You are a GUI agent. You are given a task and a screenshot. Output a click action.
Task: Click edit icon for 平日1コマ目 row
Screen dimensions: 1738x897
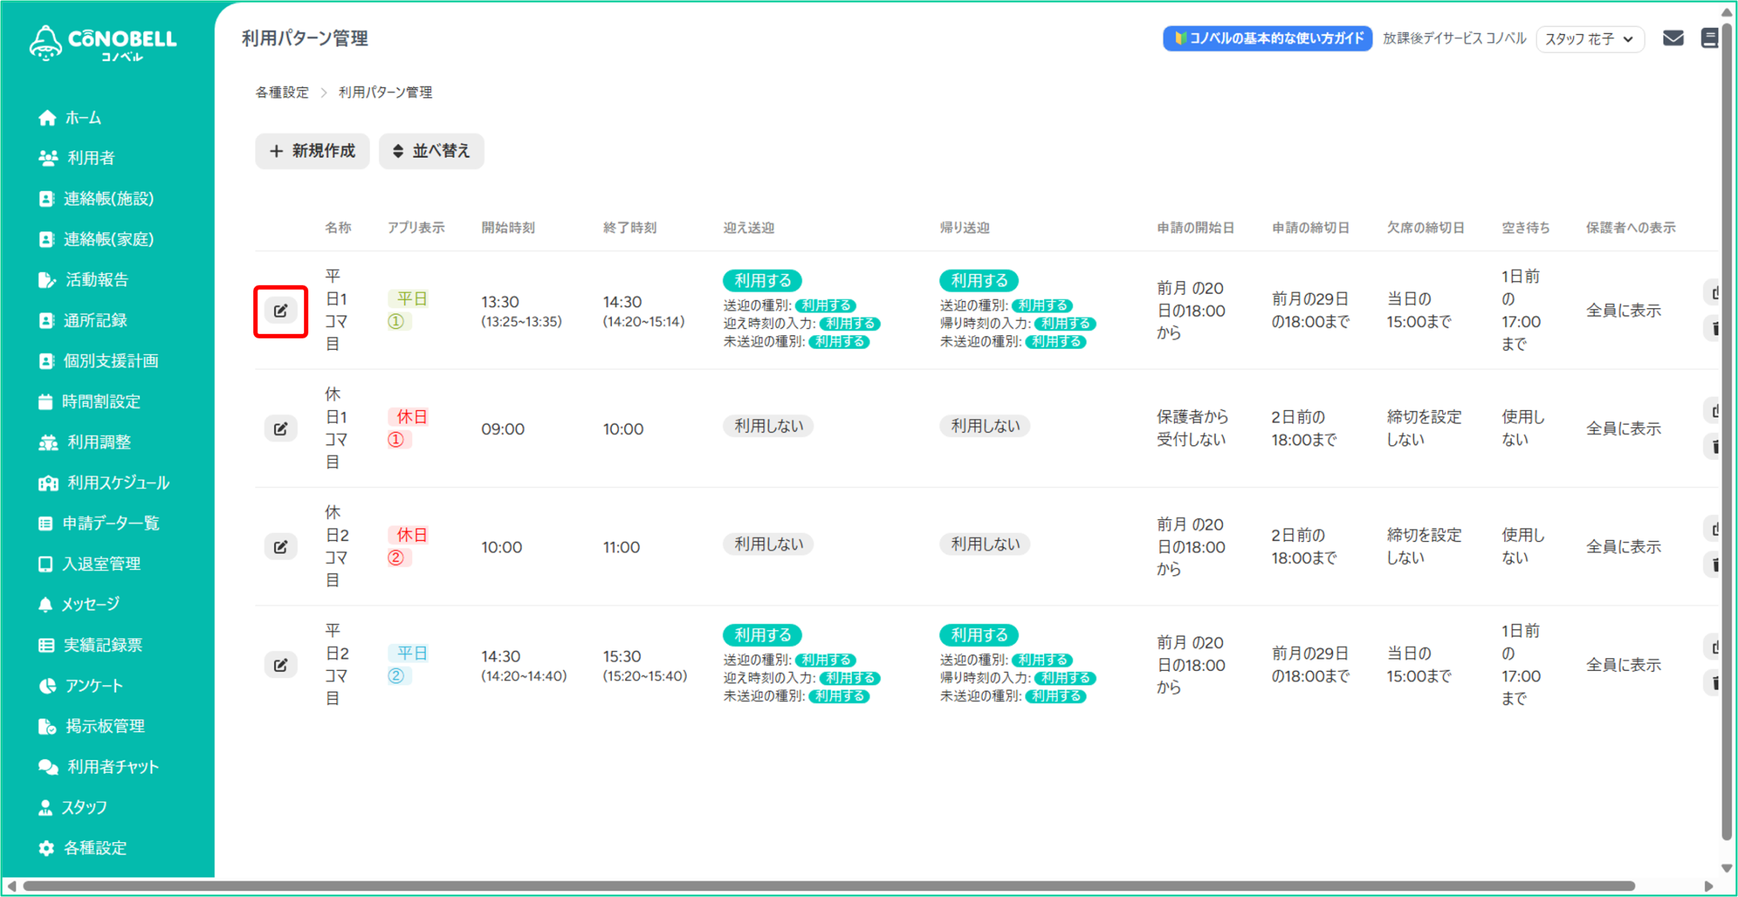280,311
